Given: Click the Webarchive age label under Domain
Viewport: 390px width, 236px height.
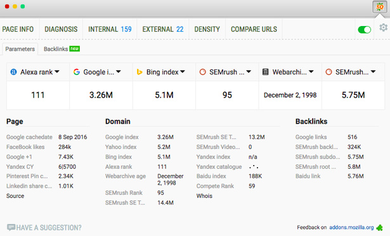Looking at the screenshot, I should point(126,176).
